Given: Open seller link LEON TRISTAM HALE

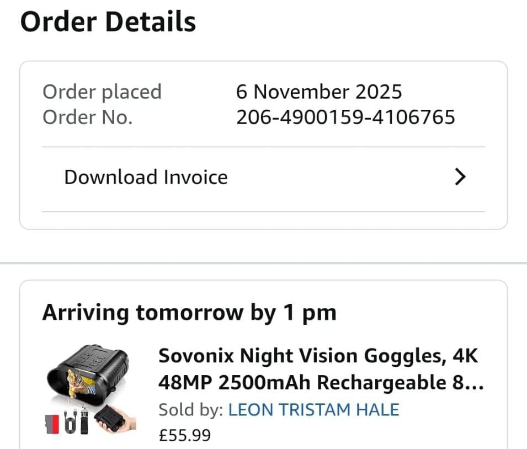Looking at the screenshot, I should 313,410.
